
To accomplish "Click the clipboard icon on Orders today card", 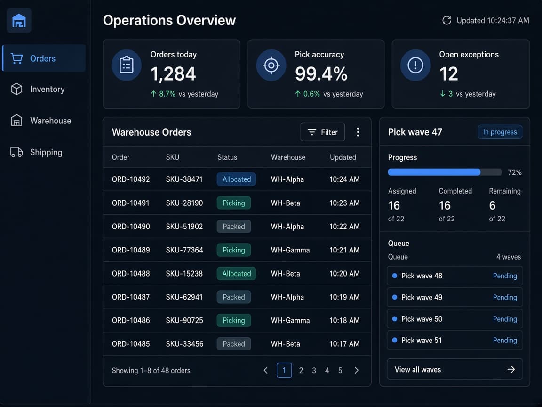I will [x=127, y=65].
